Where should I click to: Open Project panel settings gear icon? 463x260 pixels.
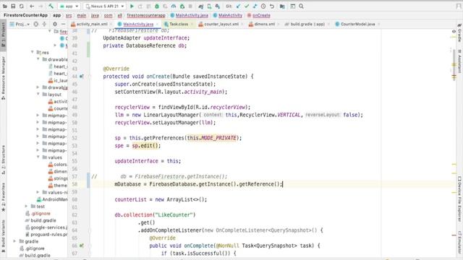[x=55, y=24]
